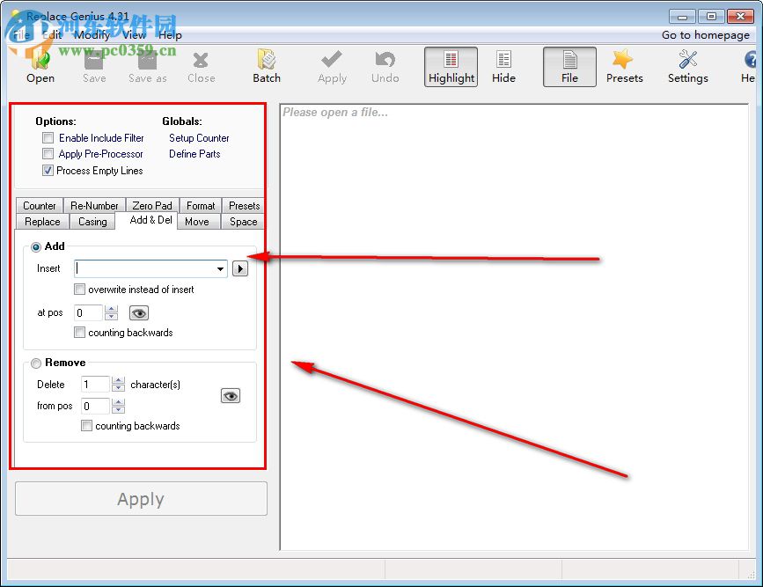Click the at pos number field
This screenshot has width=763, height=587.
pyautogui.click(x=89, y=313)
